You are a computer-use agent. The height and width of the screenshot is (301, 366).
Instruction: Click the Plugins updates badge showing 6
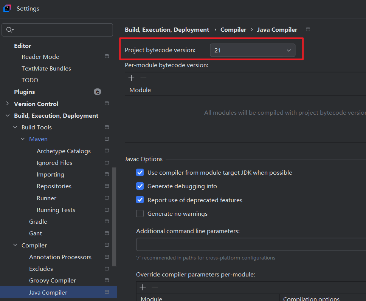pos(97,92)
